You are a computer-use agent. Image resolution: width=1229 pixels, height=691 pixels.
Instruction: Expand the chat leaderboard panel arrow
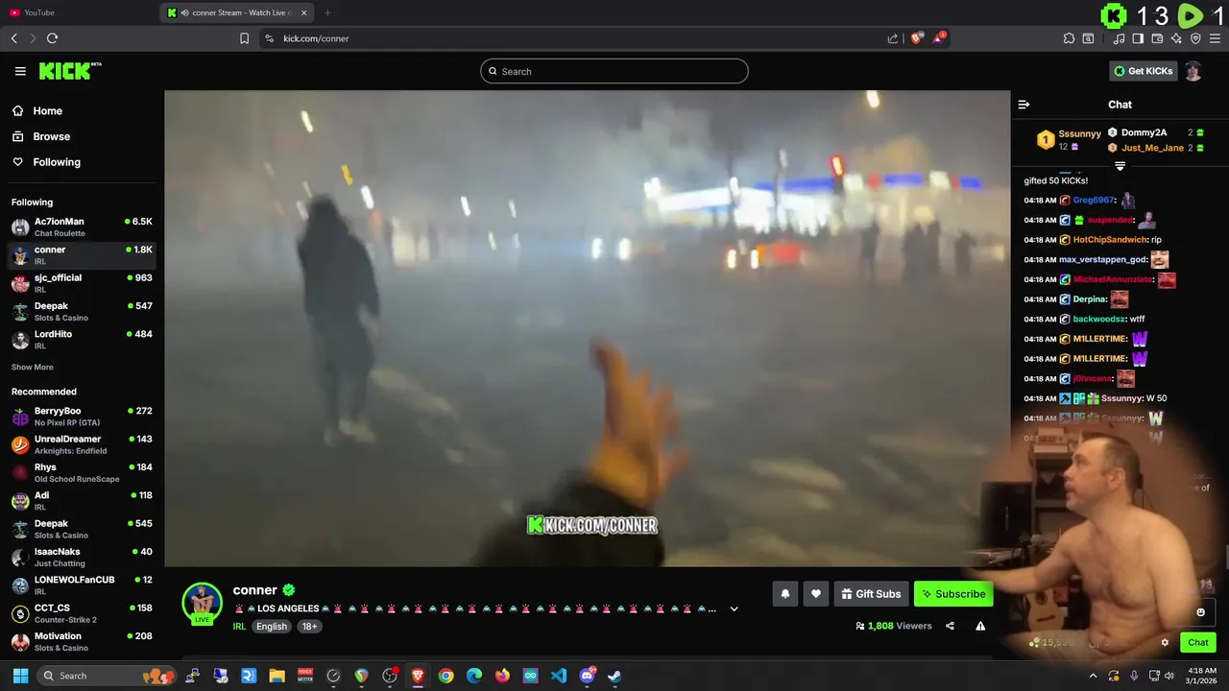[x=1120, y=167]
